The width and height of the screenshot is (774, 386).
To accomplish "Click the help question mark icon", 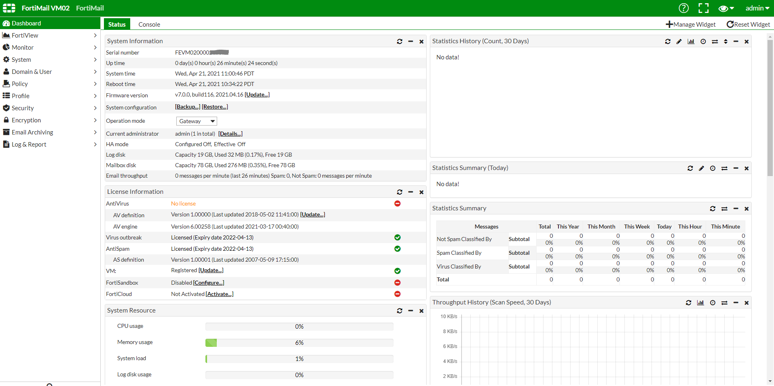I will click(x=683, y=8).
